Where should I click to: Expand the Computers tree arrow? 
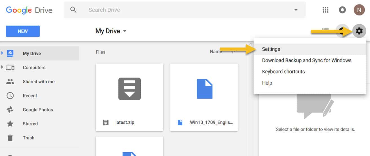pyautogui.click(x=3, y=67)
